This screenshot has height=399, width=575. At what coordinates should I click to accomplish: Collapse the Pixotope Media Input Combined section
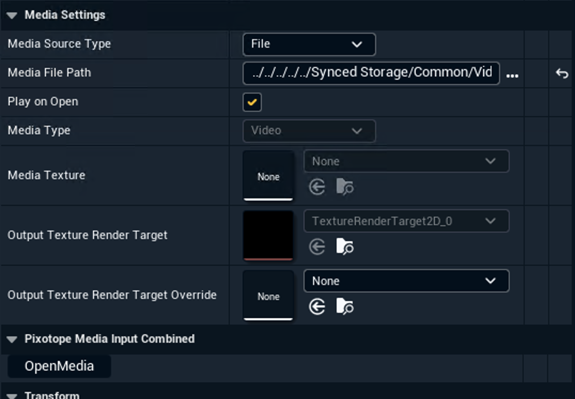tap(11, 339)
